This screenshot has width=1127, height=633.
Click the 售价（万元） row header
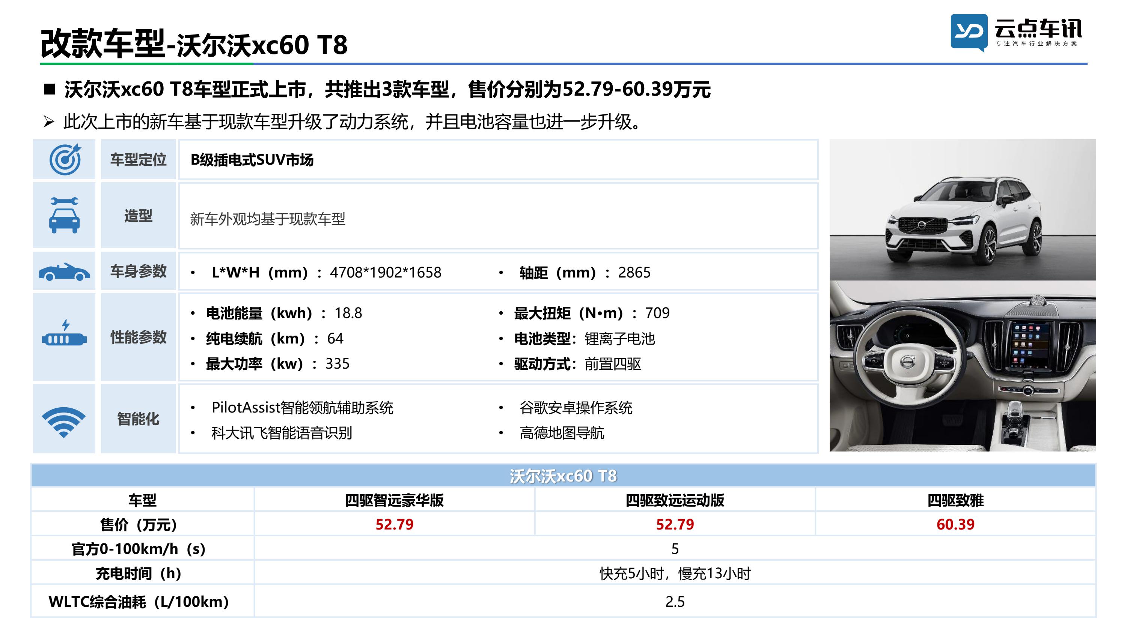click(143, 524)
